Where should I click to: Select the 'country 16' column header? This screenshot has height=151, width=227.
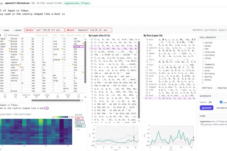(26, 96)
